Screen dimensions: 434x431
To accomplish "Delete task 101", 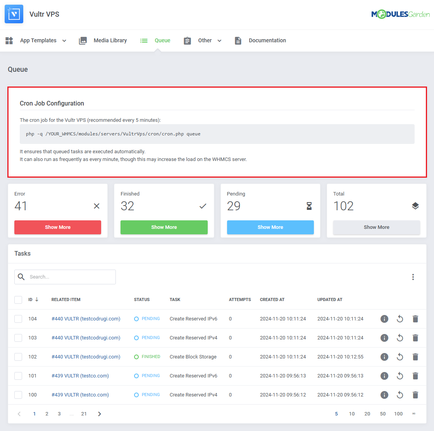I will coord(415,376).
